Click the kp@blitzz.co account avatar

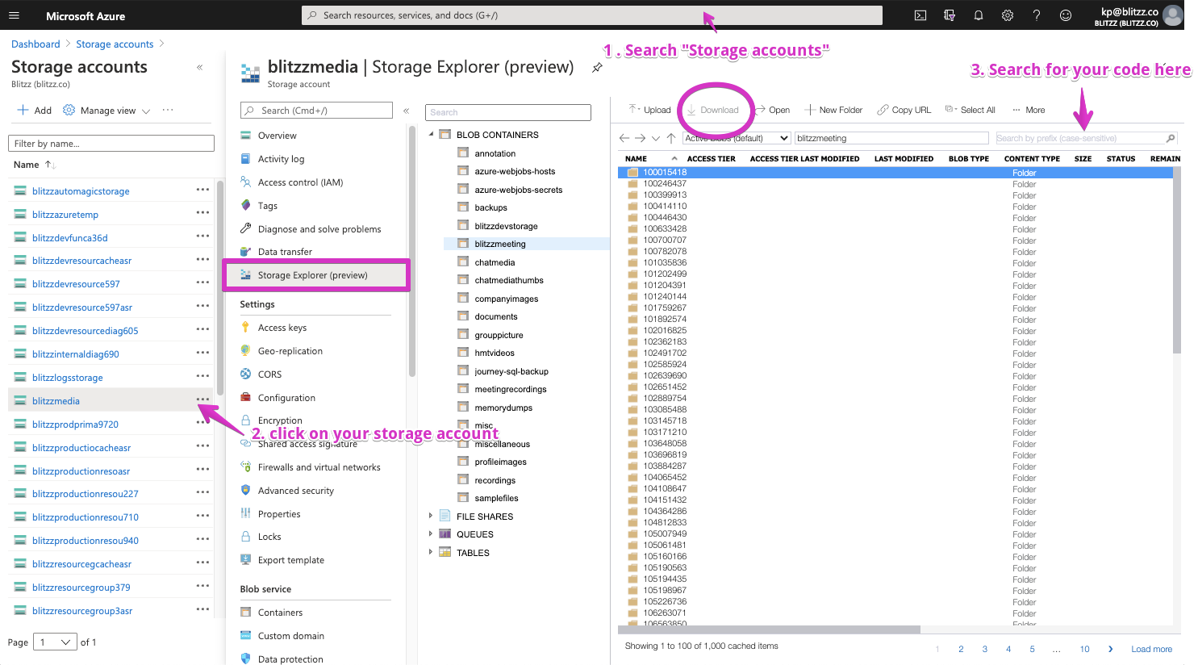[1172, 15]
